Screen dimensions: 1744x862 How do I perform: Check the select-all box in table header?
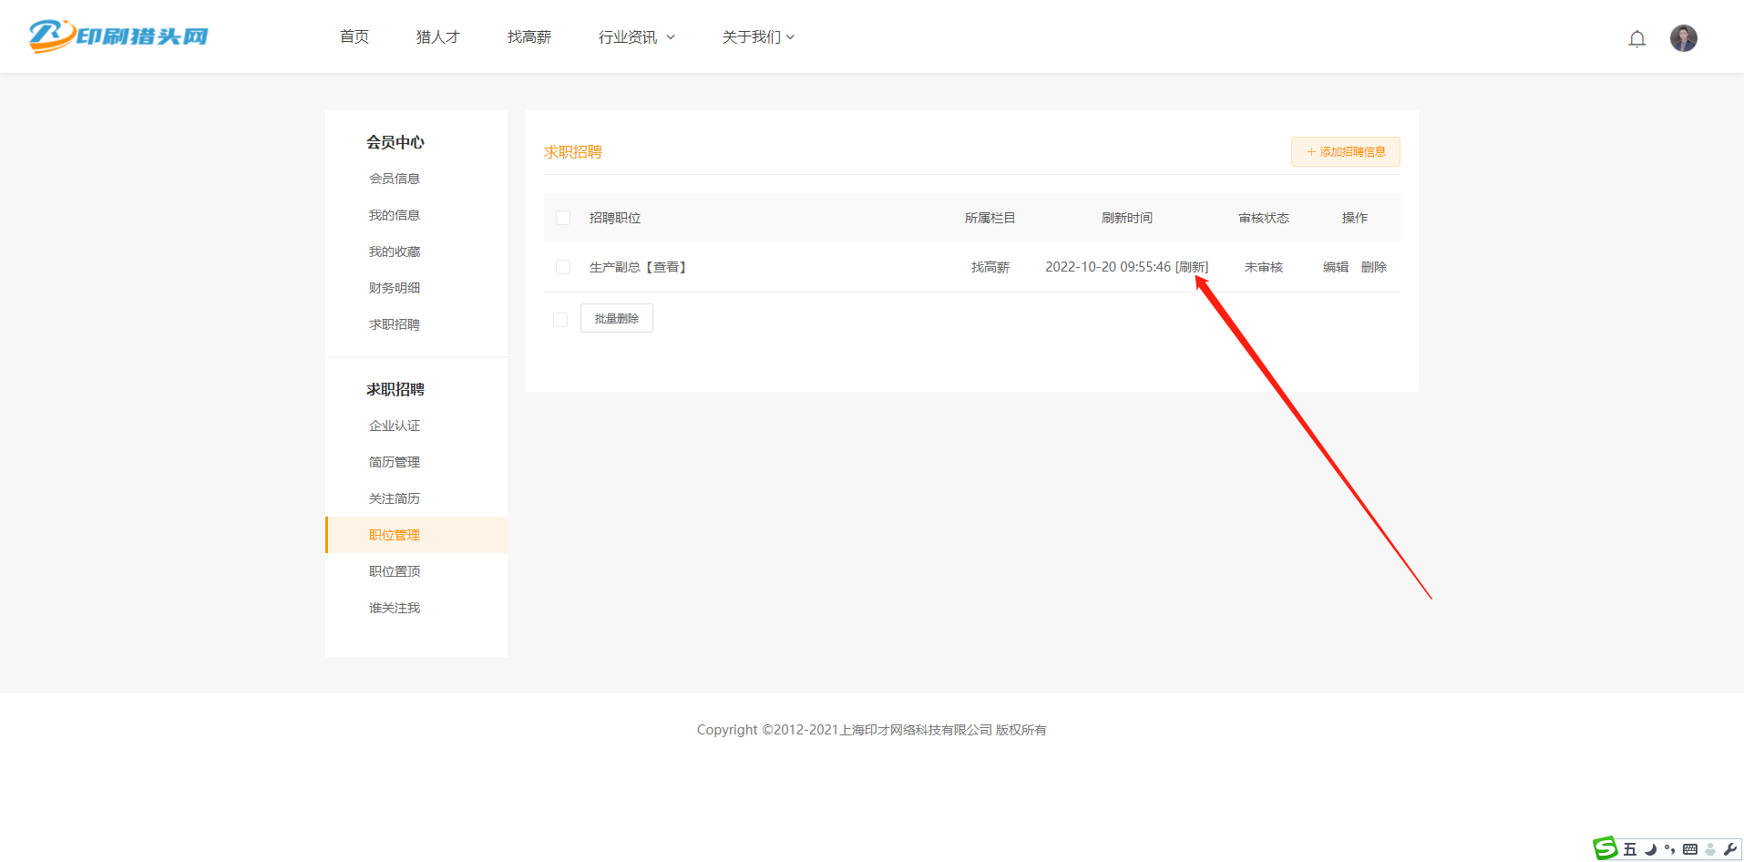tap(563, 218)
